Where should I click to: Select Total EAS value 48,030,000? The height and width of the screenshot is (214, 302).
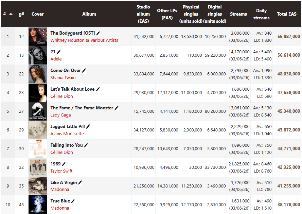[288, 74]
